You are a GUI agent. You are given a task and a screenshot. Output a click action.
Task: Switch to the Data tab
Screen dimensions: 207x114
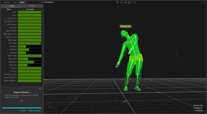click(16, 2)
